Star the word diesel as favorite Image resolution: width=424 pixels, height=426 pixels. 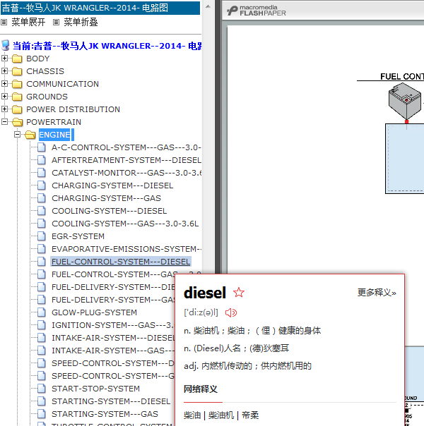point(239,293)
